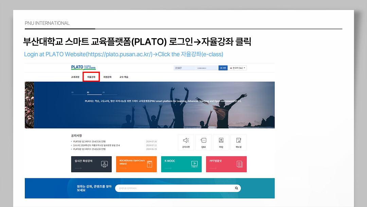The width and height of the screenshot is (367, 207).
Task: Open 실시간 화상강의 monitor icon tile
Action: (x=91, y=164)
